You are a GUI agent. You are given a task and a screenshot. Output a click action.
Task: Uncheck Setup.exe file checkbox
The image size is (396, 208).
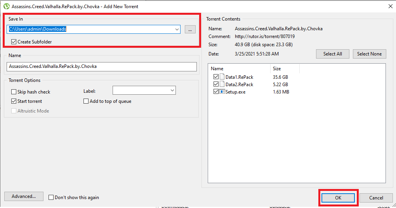pyautogui.click(x=216, y=92)
